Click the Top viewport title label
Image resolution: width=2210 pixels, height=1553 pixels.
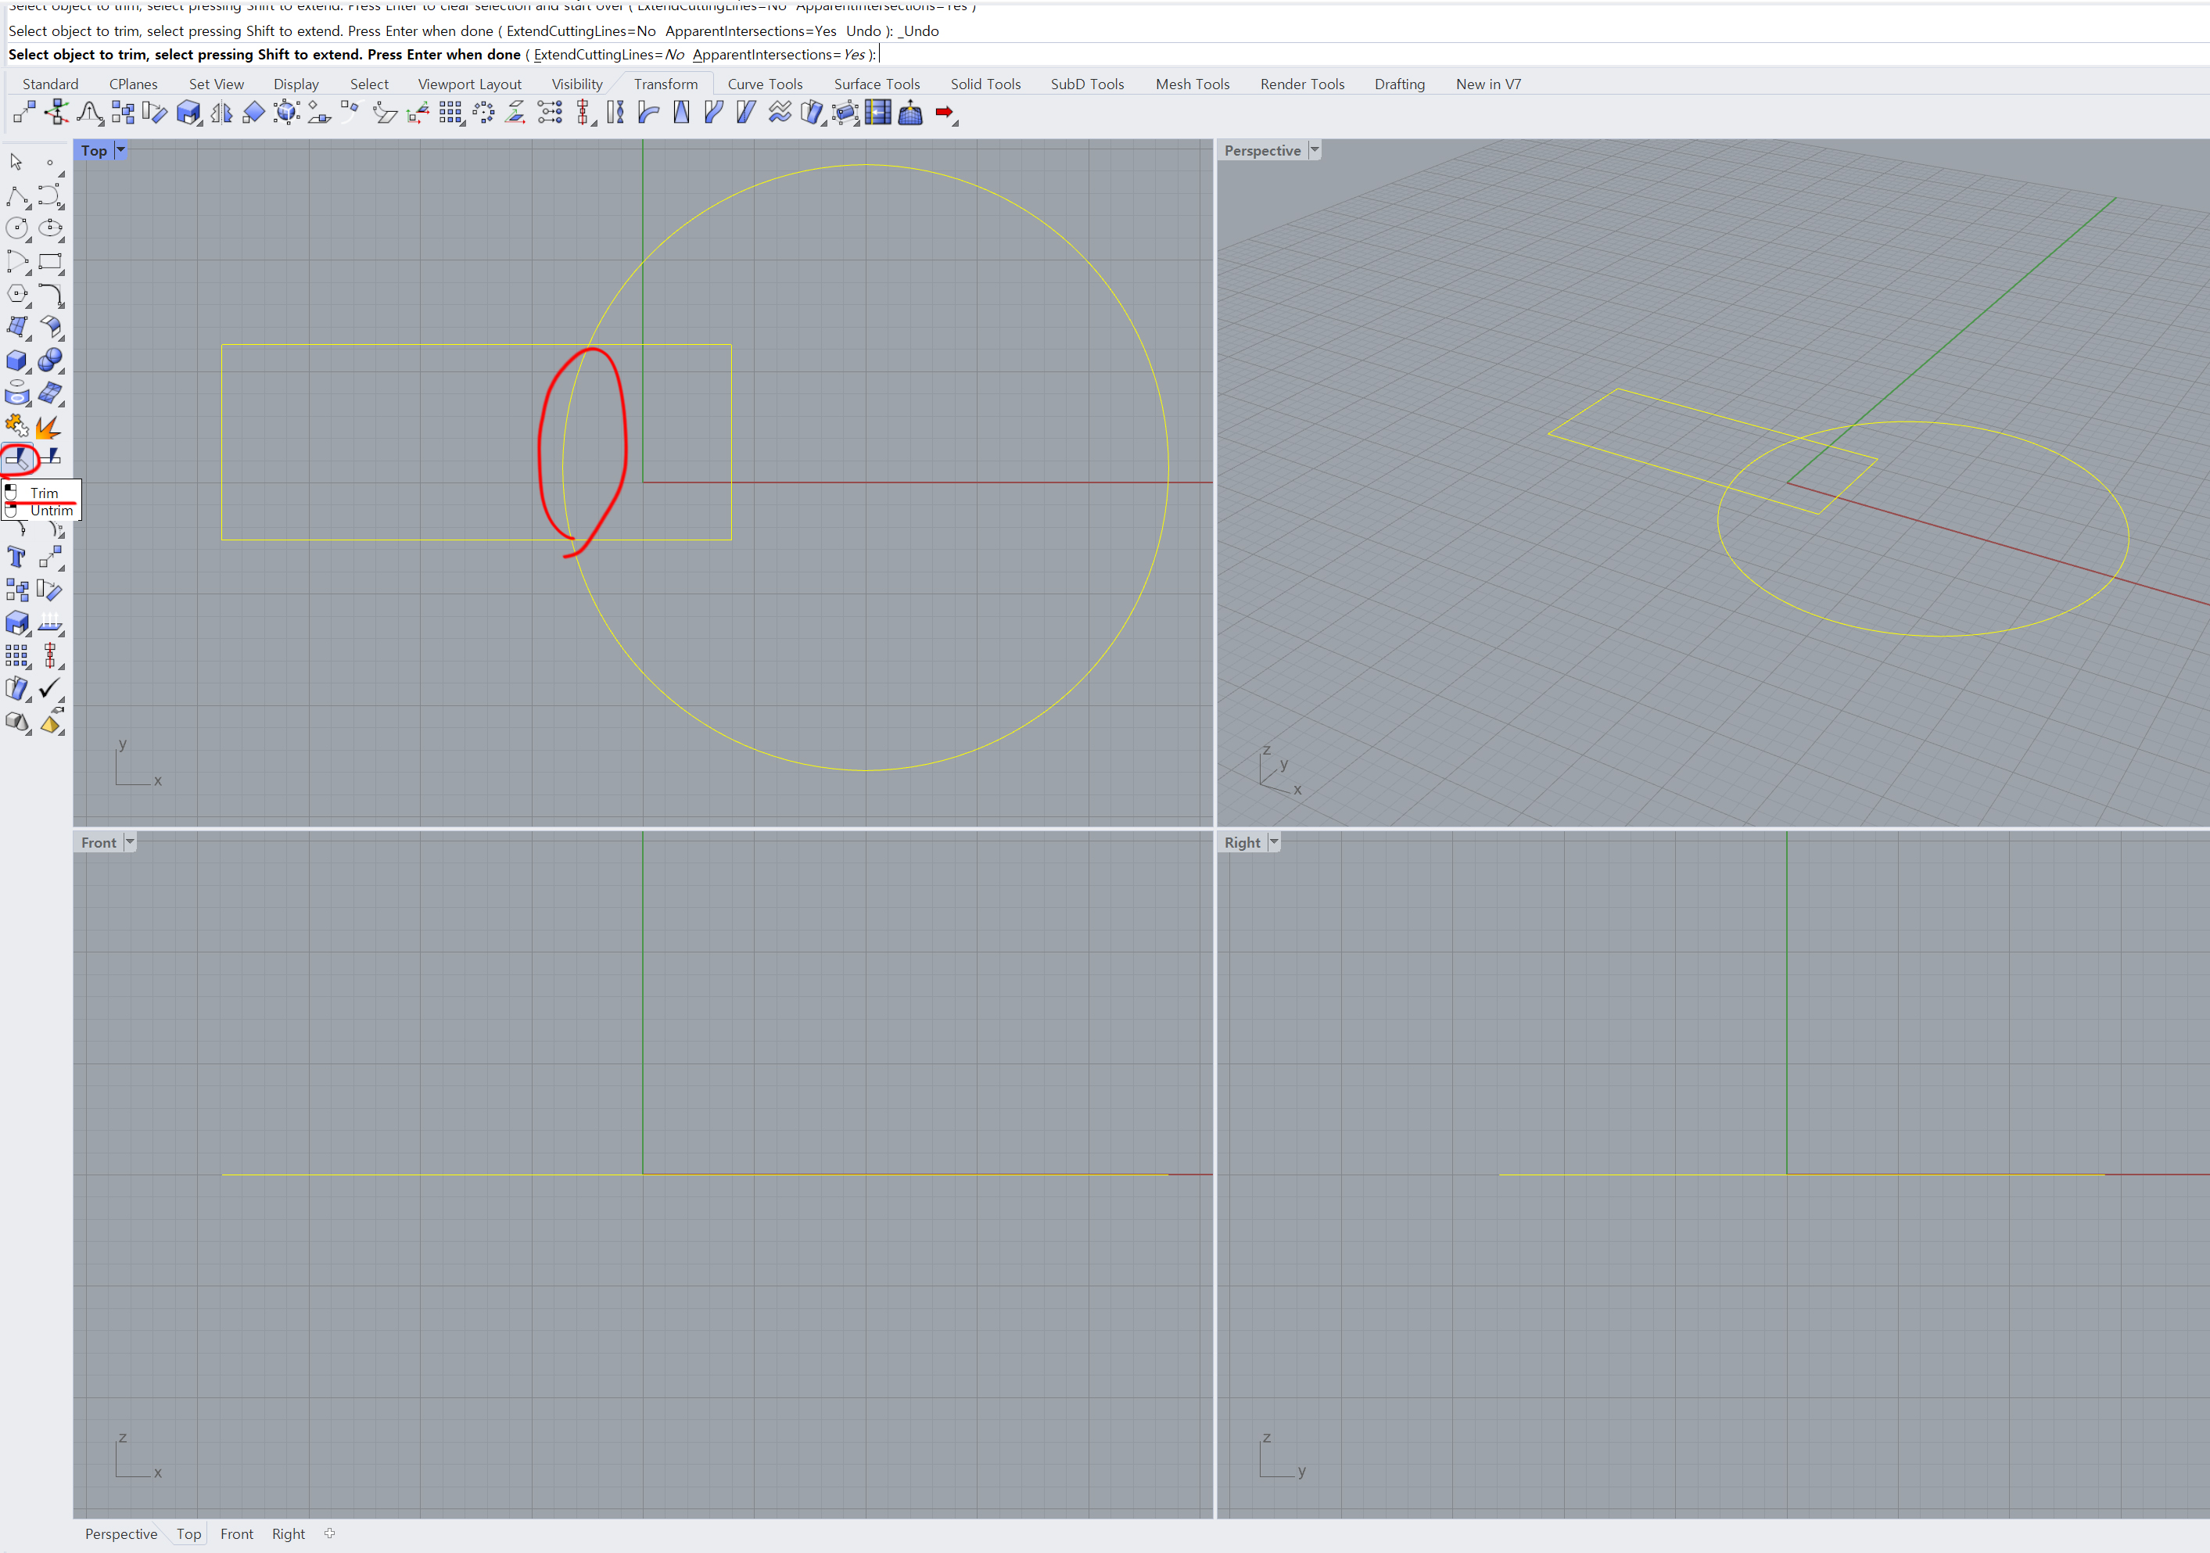93,150
